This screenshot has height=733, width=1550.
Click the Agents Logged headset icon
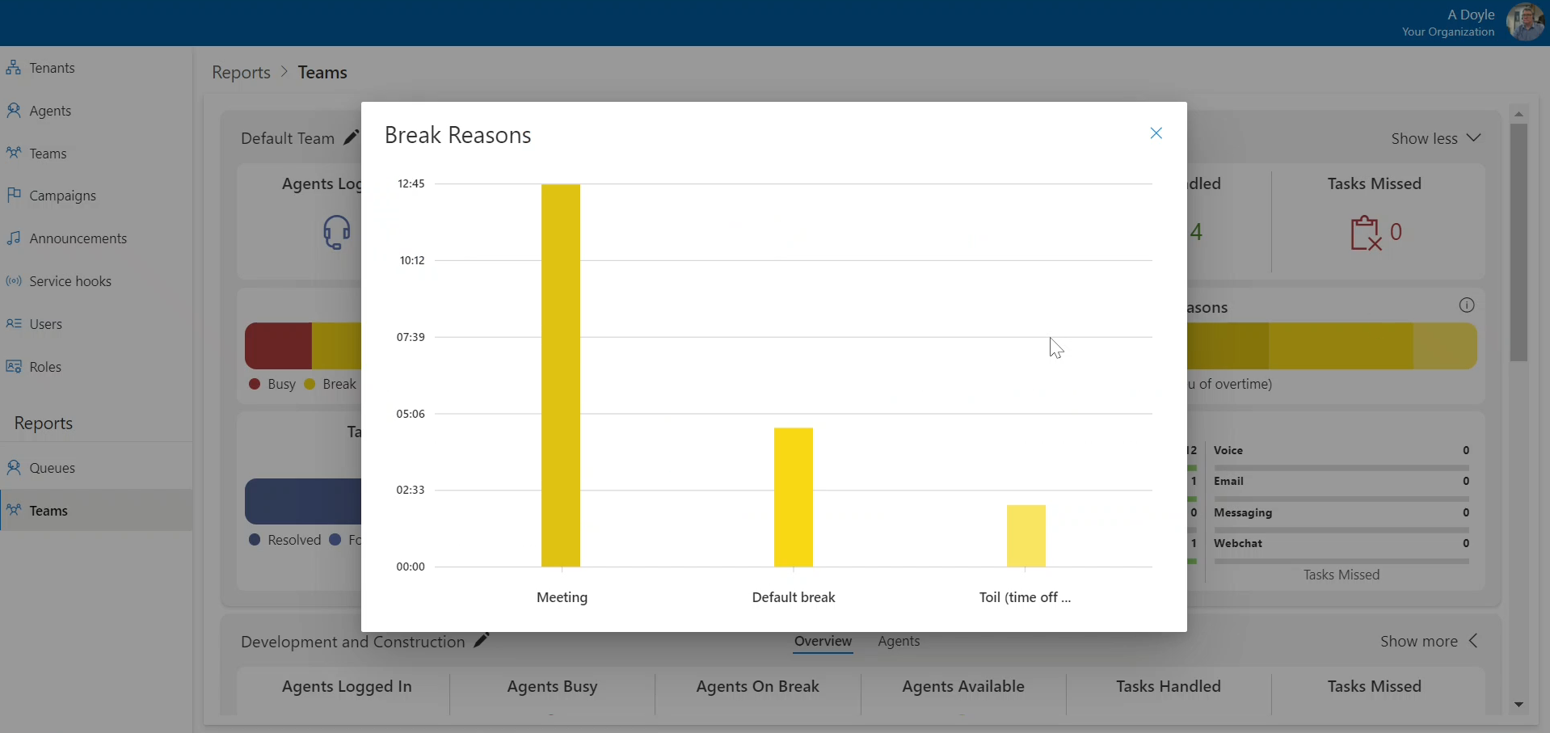click(337, 233)
